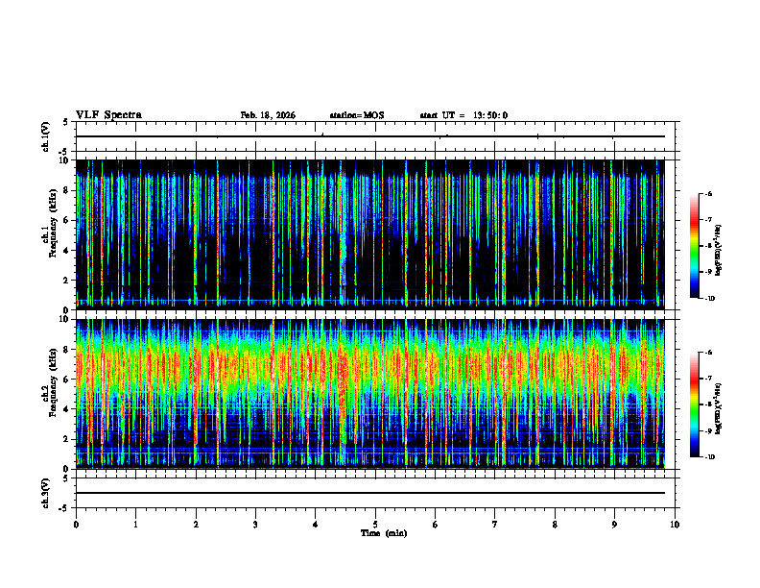Viewport: 760px width, 588px height.
Task: Click the "0" tick on the time axis
Action: point(76,525)
